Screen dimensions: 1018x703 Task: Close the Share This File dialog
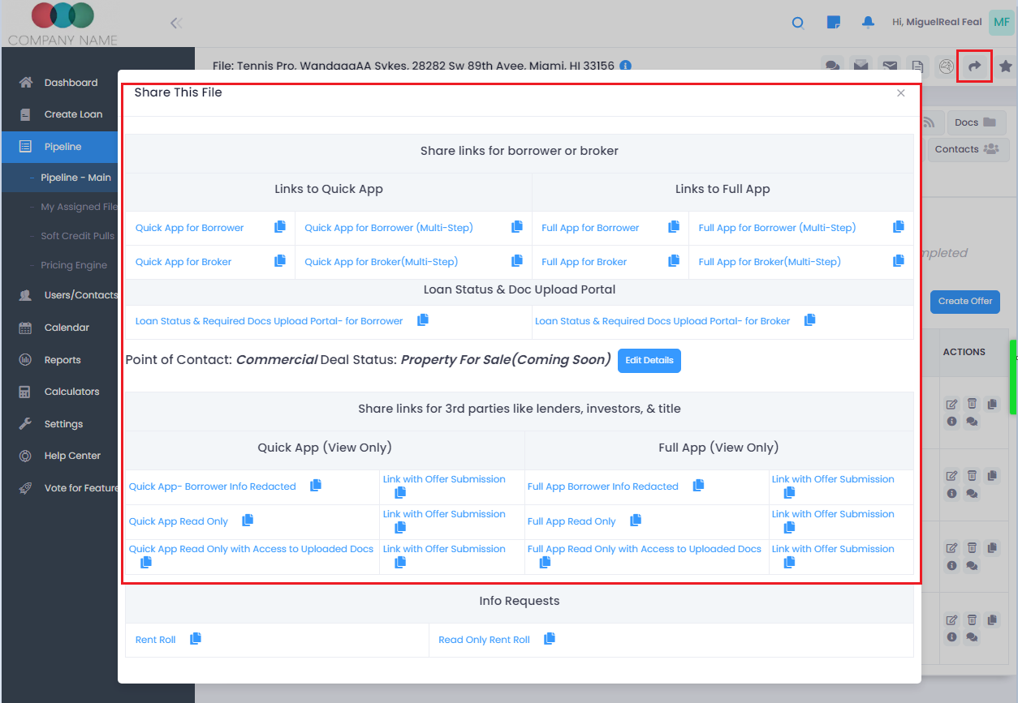pyautogui.click(x=900, y=93)
